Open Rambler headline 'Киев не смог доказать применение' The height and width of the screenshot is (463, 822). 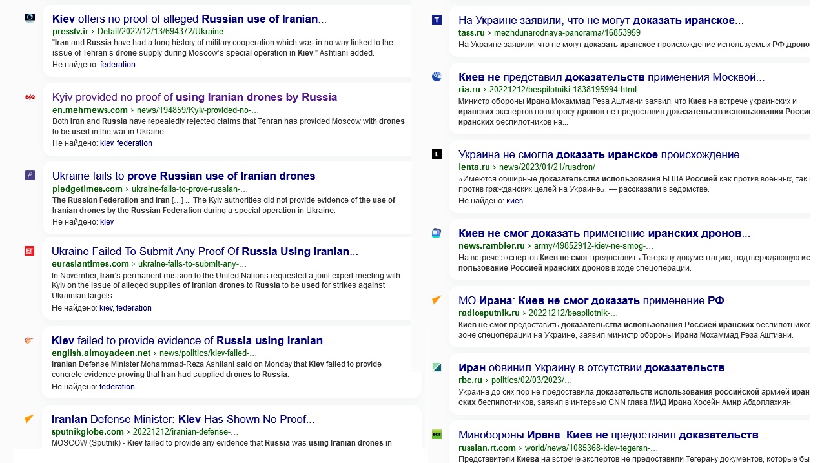pyautogui.click(x=604, y=233)
